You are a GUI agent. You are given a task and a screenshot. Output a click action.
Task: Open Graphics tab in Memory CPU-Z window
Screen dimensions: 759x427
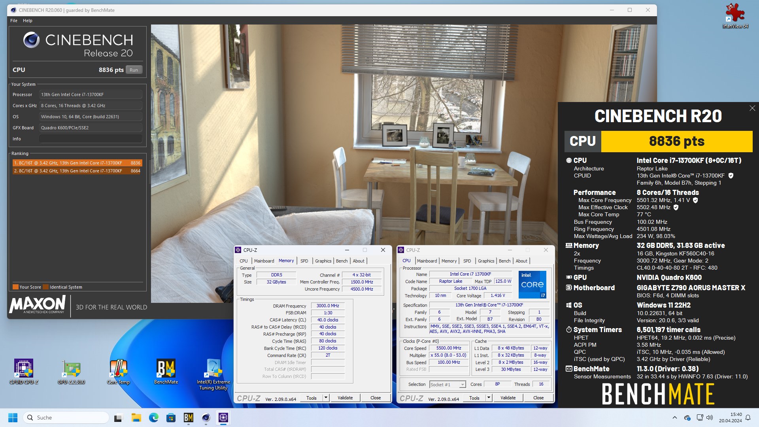(x=323, y=261)
